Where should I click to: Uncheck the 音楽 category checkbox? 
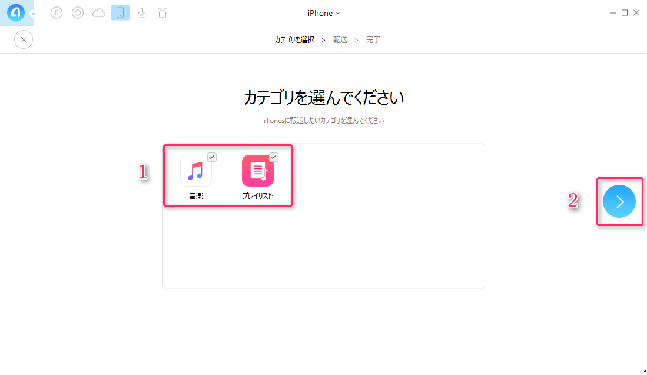(212, 157)
